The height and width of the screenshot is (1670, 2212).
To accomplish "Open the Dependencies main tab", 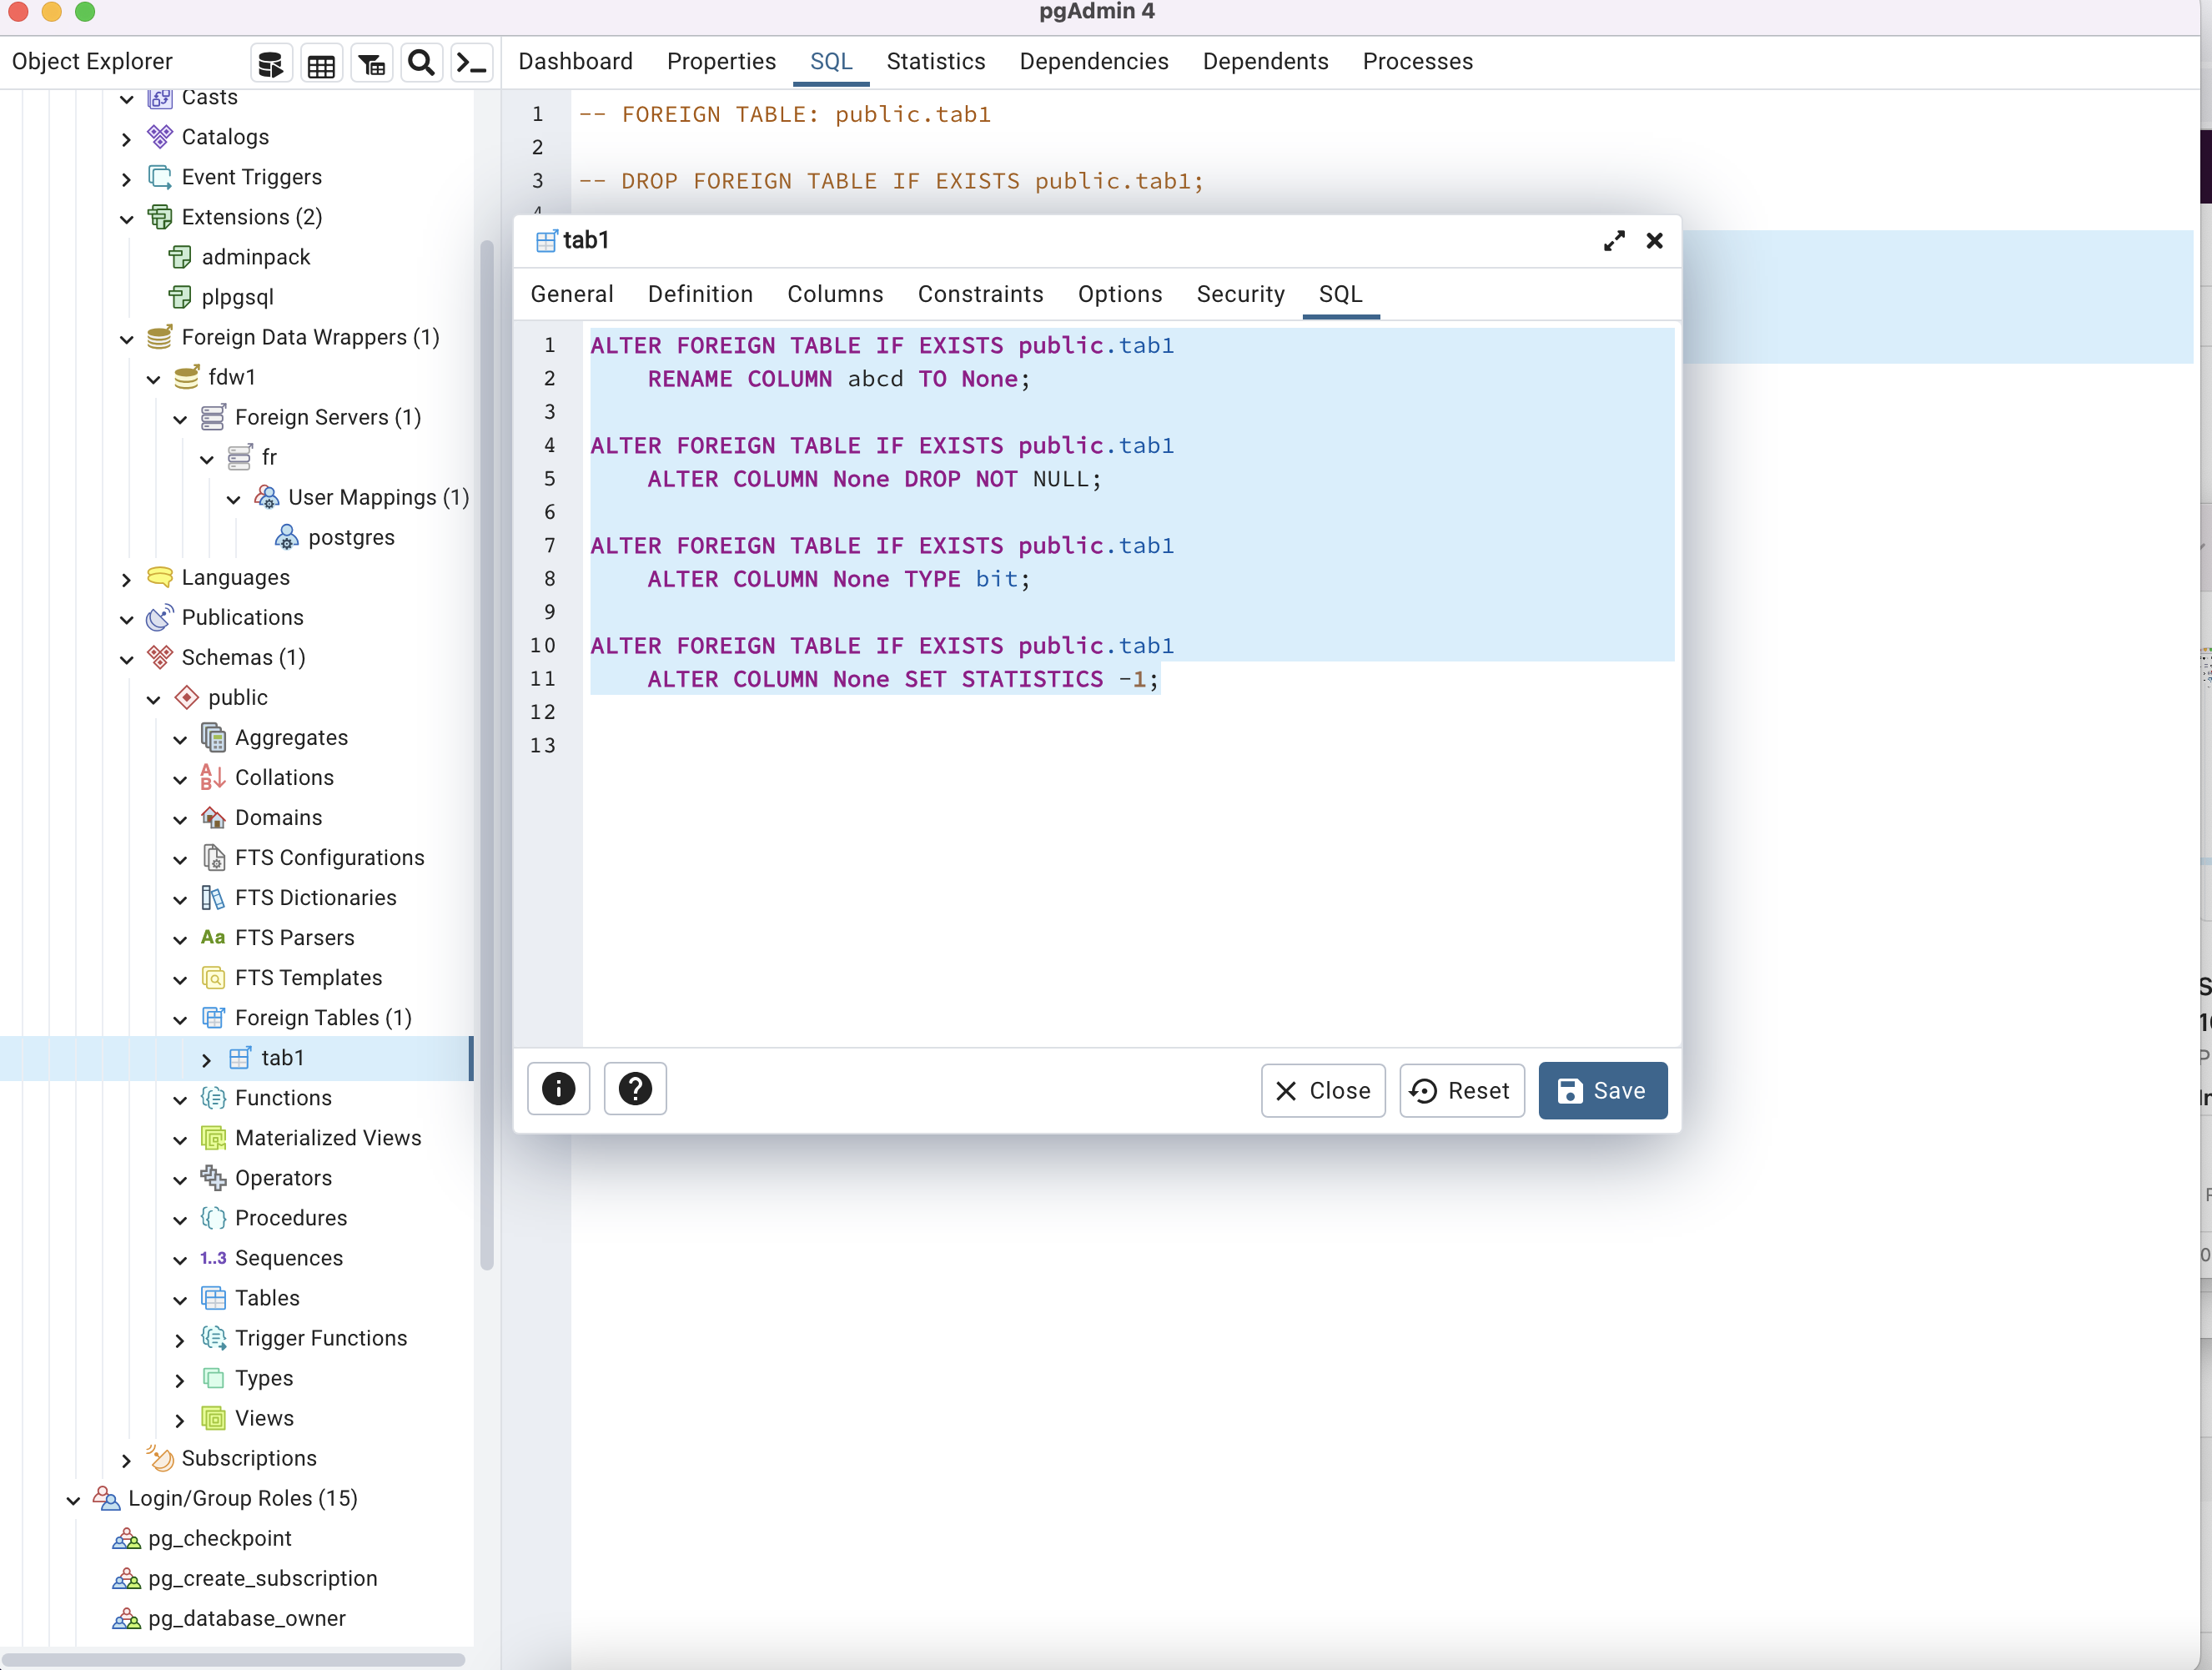I will (x=1093, y=62).
